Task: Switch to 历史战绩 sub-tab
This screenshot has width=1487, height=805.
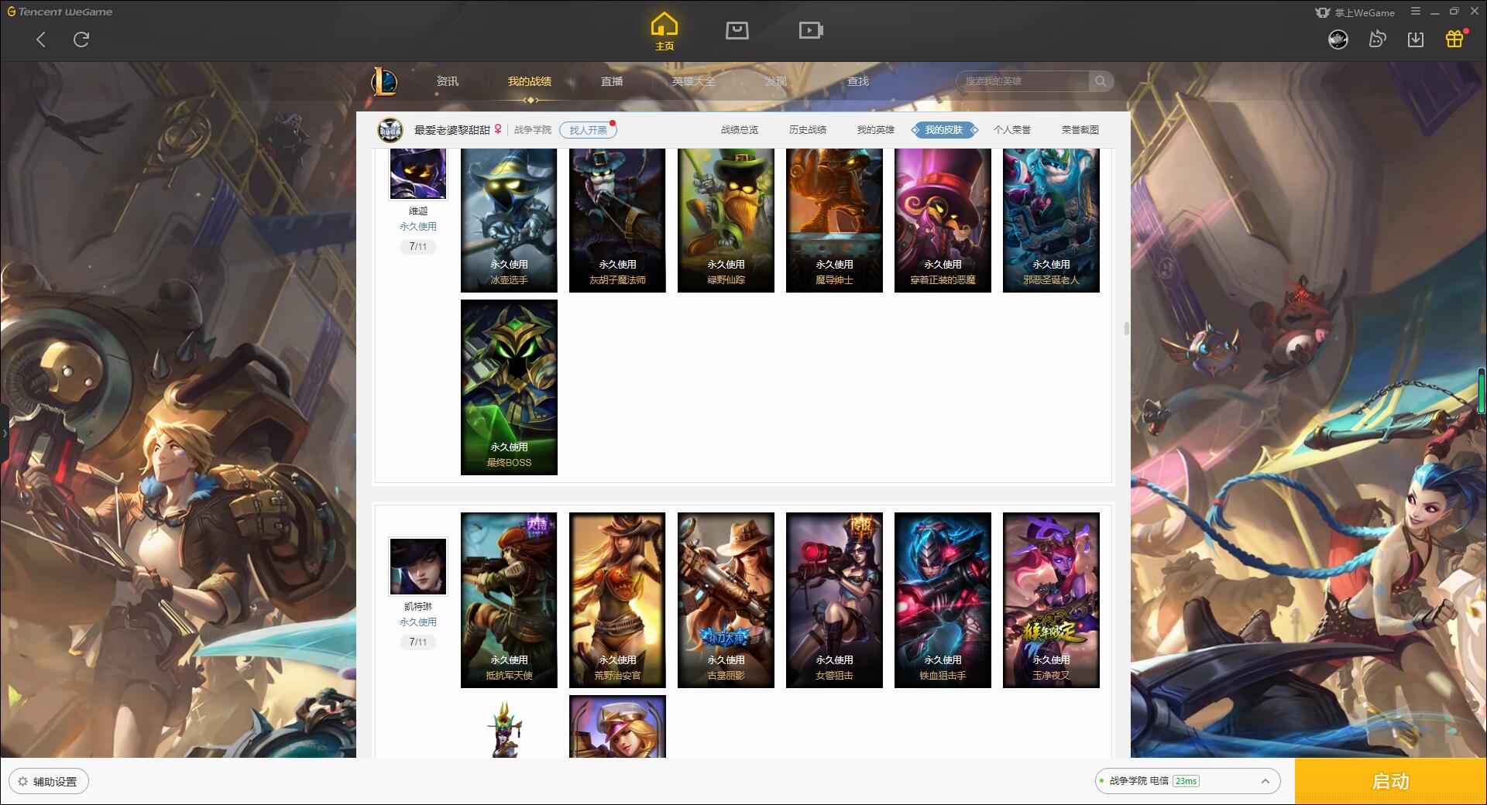Action: [808, 130]
